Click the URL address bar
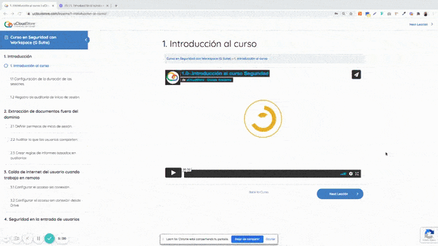The image size is (438, 246). pos(179,14)
